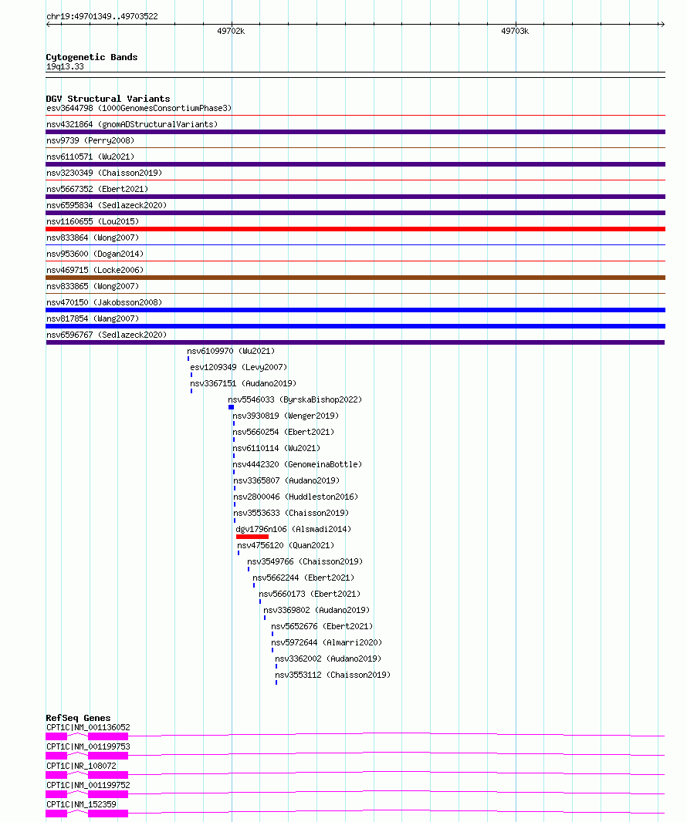The height and width of the screenshot is (822, 687).
Task: Click the right arrow at ruler end
Action: pos(663,24)
